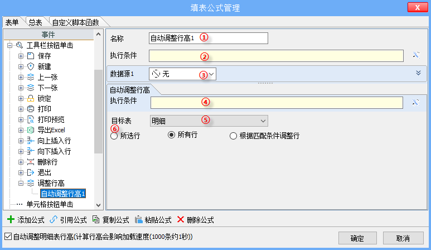
Task: Select 所选行 radio option
Action: 114,136
